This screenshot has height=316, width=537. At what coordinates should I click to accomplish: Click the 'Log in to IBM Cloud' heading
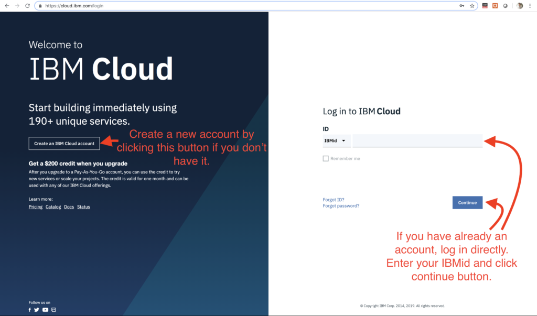[362, 111]
